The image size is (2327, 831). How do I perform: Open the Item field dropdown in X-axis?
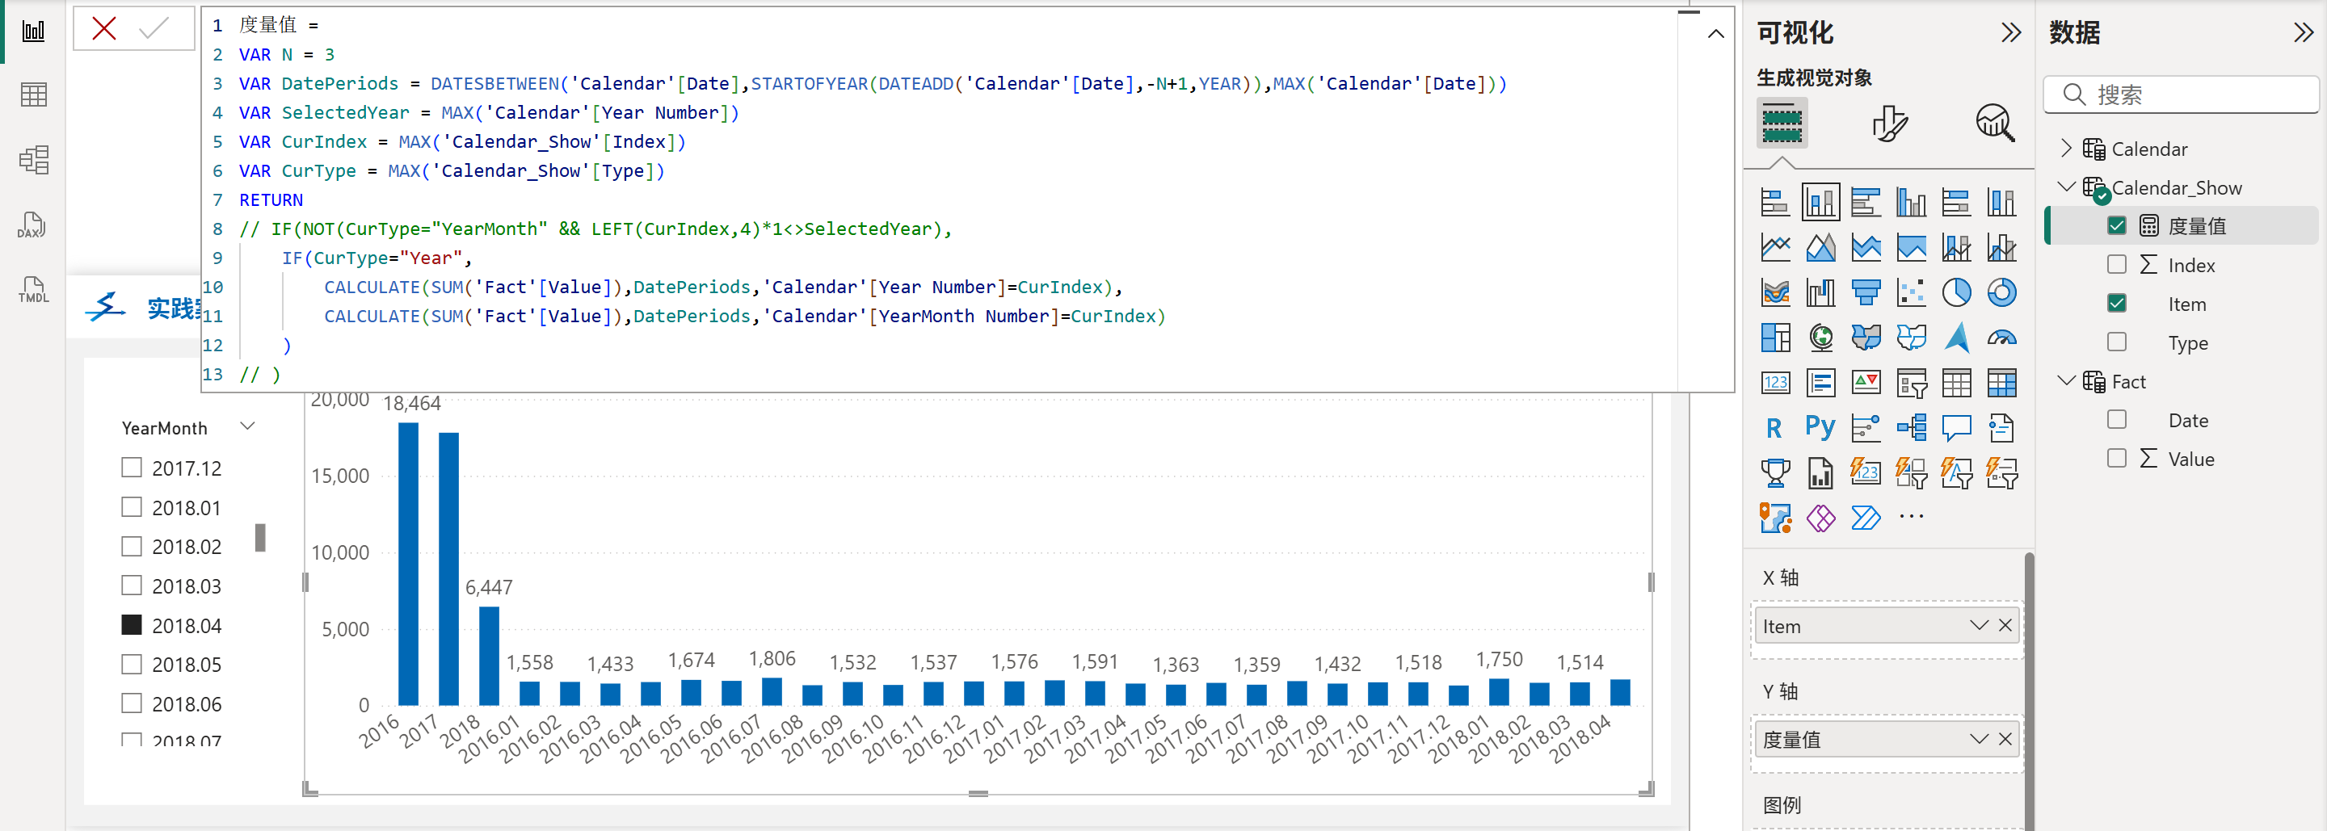point(1978,626)
